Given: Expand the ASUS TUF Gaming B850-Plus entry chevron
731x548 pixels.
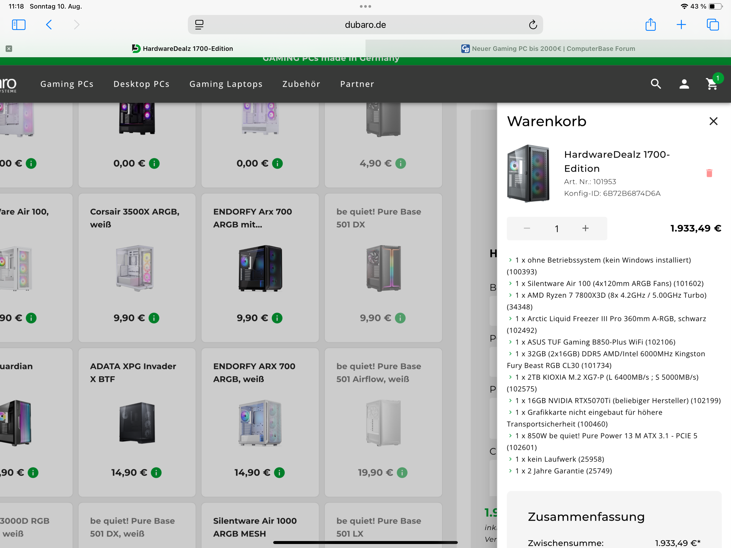Looking at the screenshot, I should (x=510, y=342).
